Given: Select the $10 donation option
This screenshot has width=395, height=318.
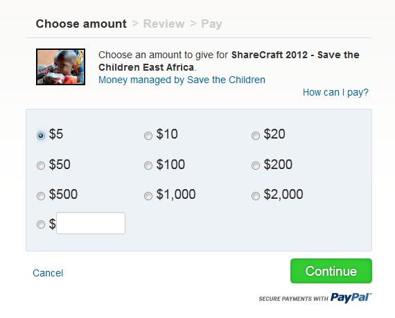Looking at the screenshot, I should coord(148,136).
